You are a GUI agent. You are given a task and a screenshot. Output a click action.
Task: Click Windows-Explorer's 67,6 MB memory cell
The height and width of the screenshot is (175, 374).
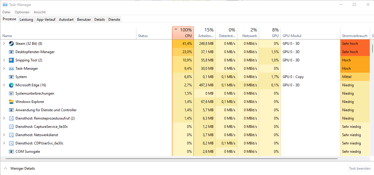pos(205,102)
